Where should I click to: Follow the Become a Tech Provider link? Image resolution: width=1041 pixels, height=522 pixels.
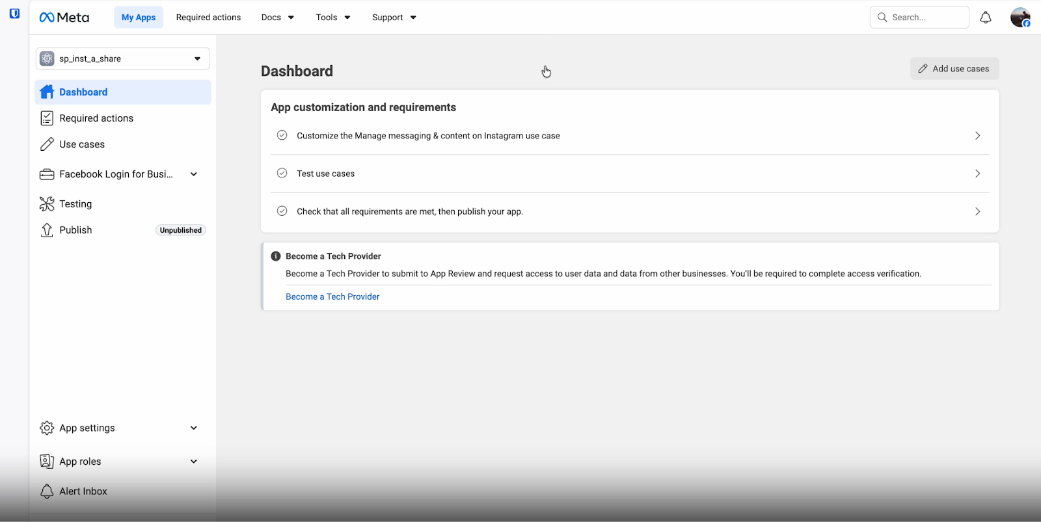coord(332,296)
